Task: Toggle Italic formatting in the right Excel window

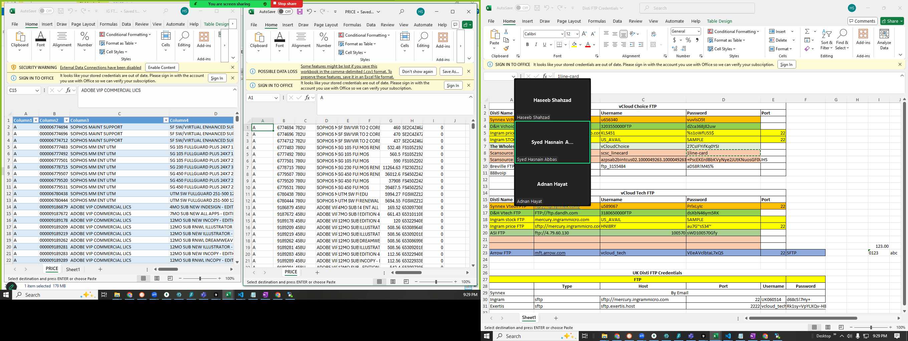Action: 536,45
